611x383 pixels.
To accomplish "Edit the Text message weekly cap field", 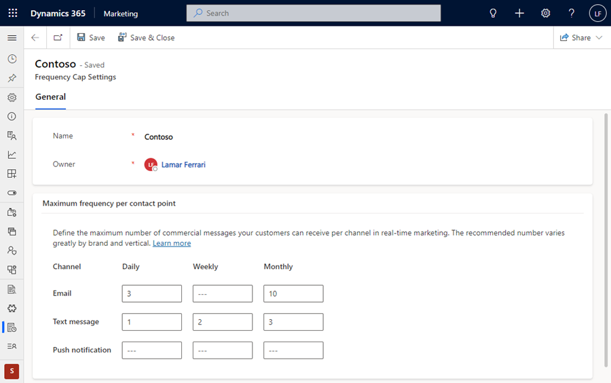I will [223, 322].
